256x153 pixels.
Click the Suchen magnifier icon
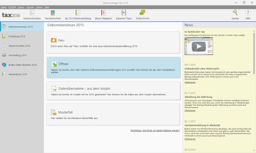235,13
